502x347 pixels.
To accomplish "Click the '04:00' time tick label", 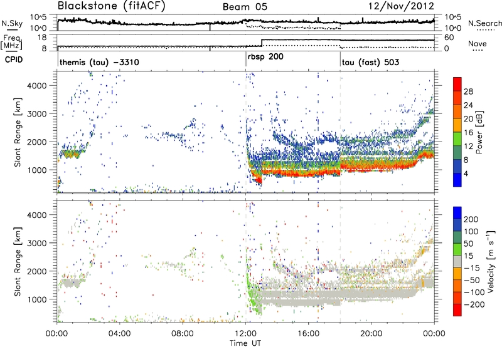I will (120, 334).
